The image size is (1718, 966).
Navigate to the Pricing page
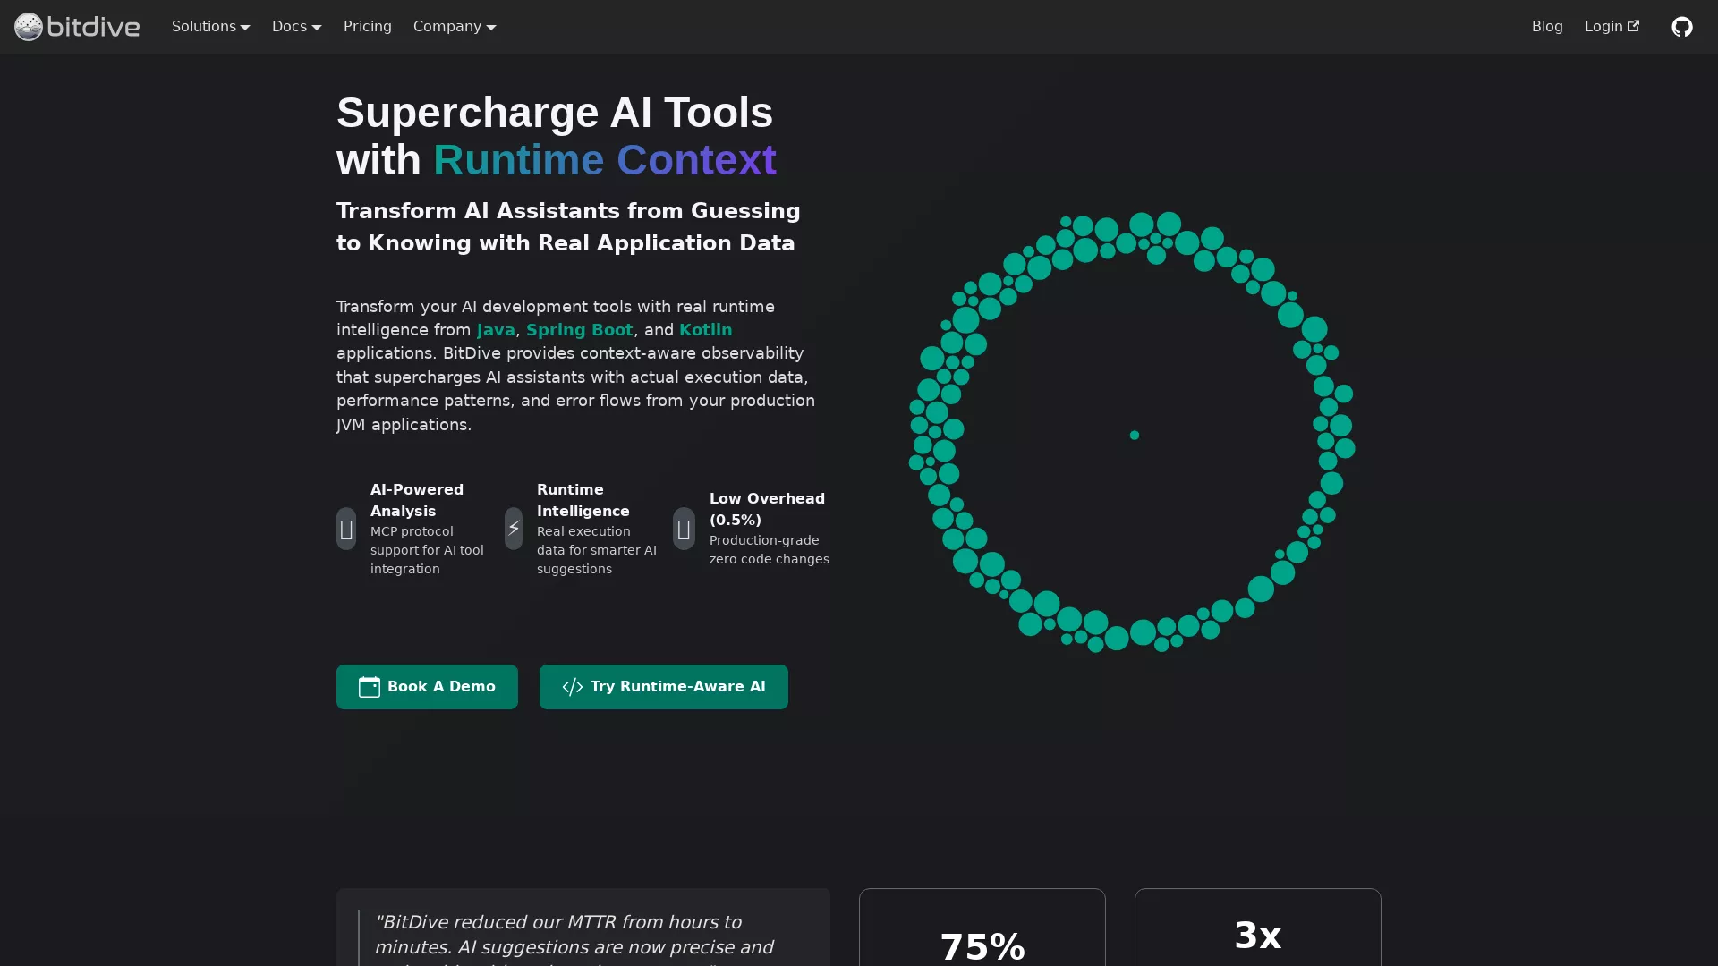367,26
